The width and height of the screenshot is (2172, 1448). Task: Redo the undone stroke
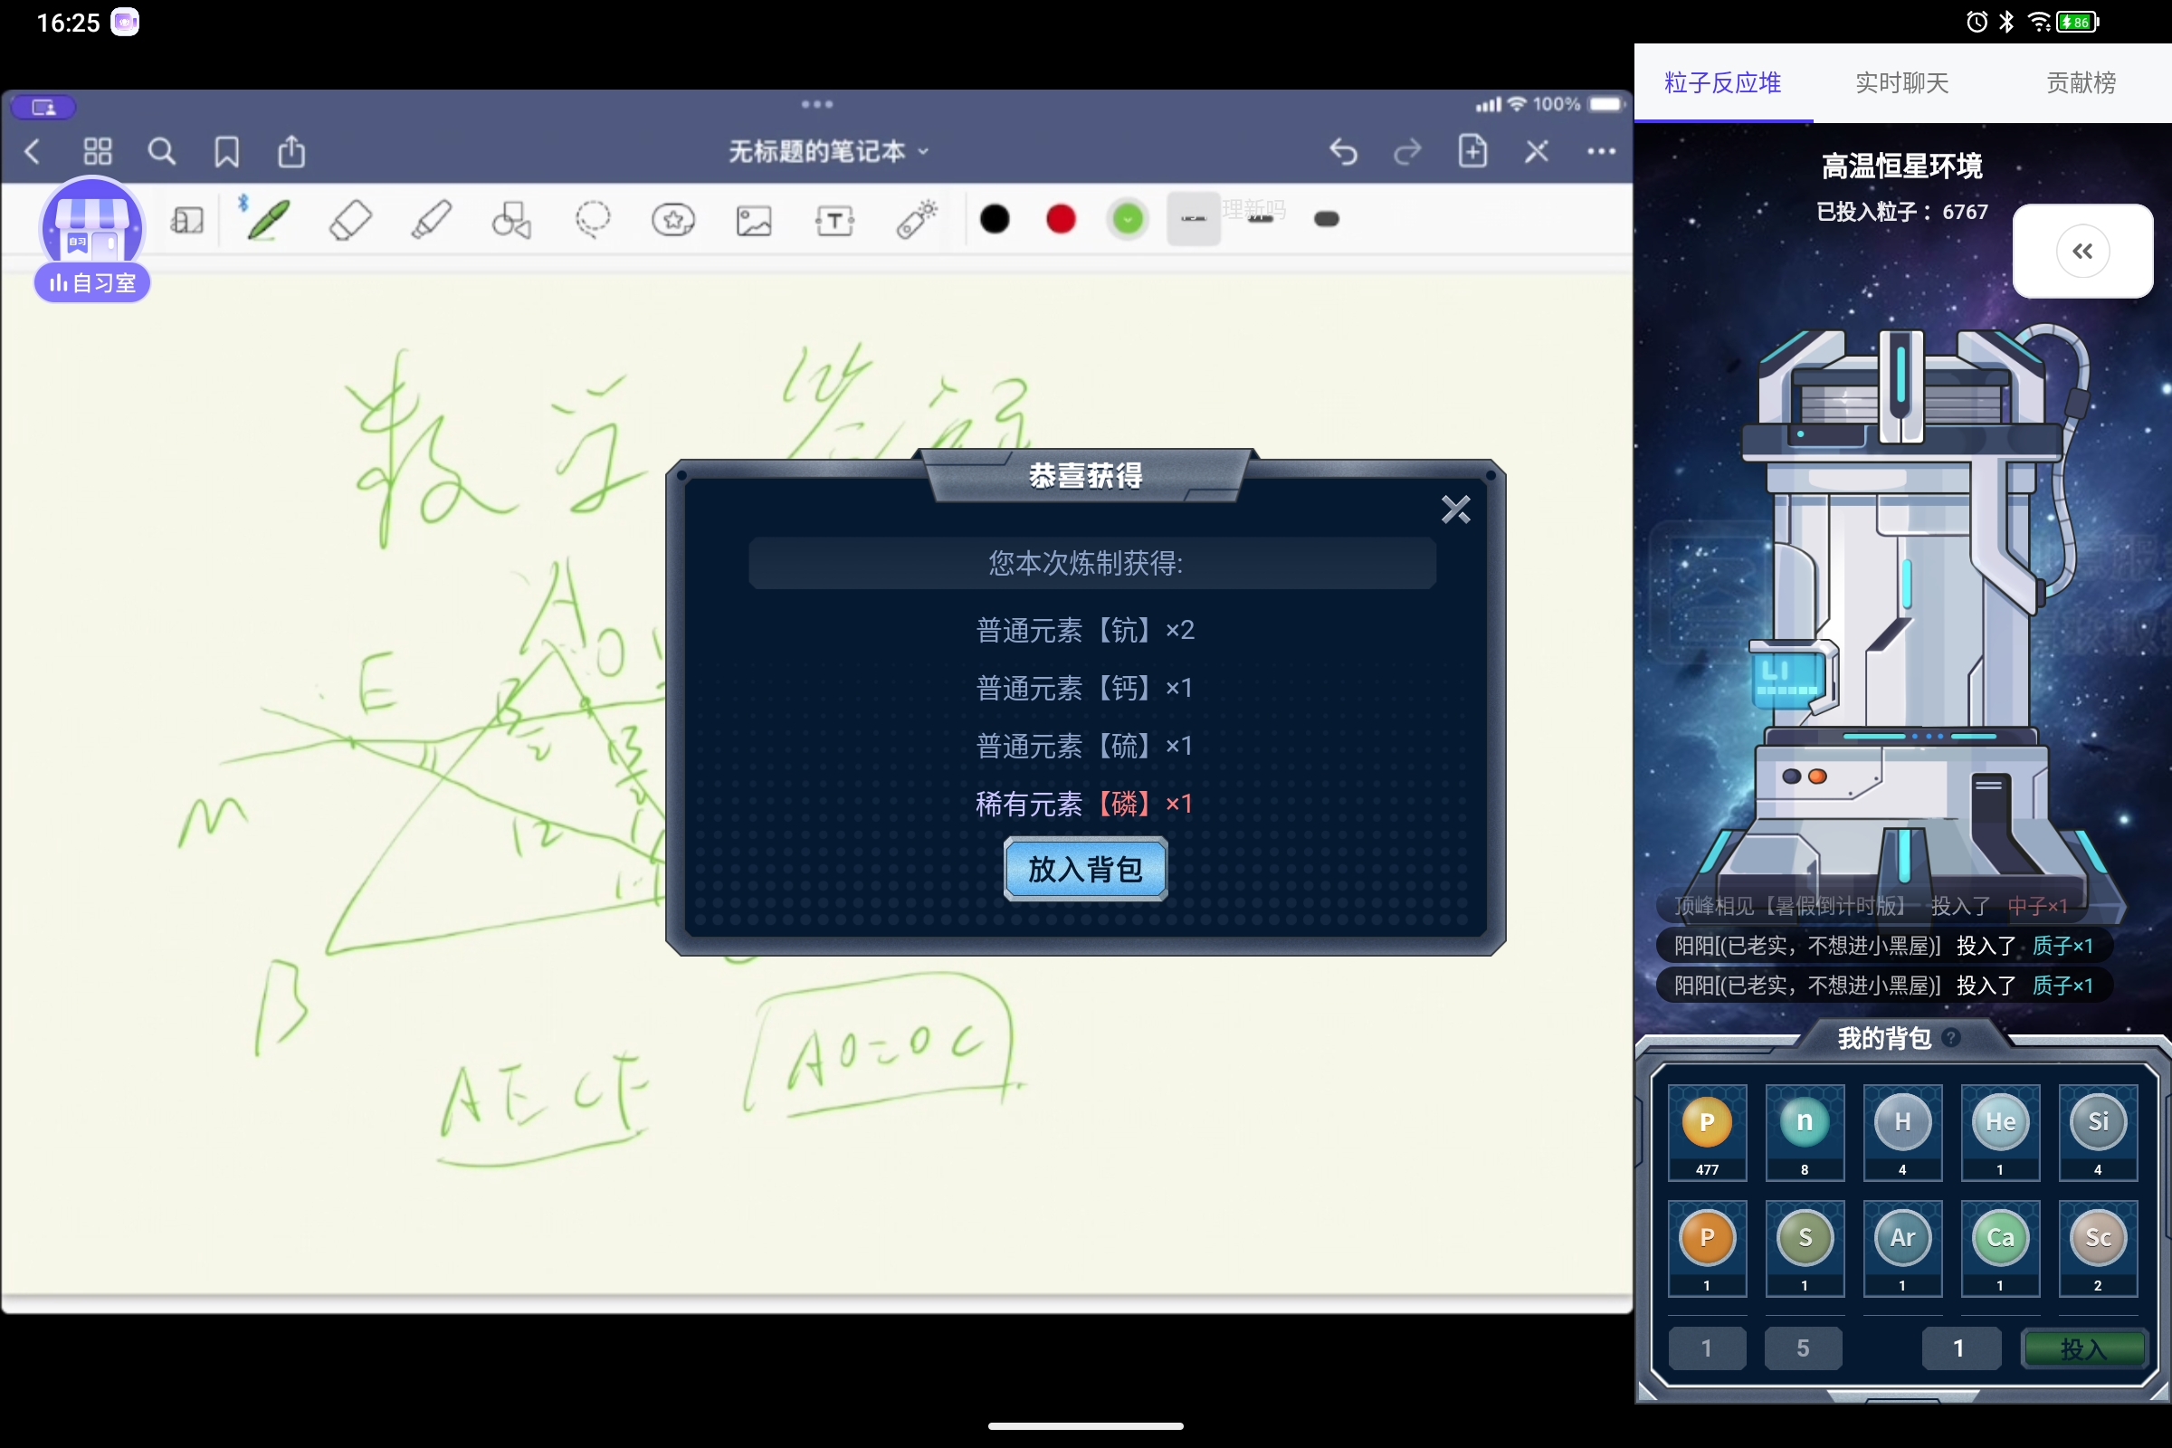[x=1407, y=150]
